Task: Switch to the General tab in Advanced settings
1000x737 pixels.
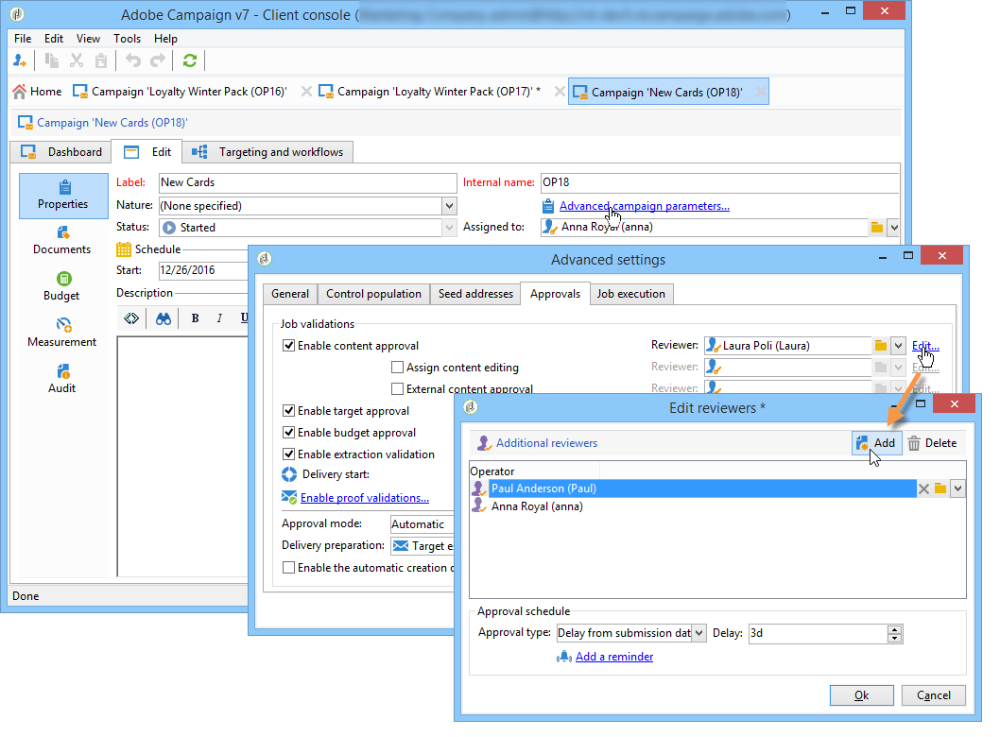Action: coord(290,294)
